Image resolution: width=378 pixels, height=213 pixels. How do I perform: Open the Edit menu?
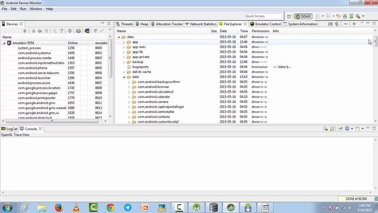click(14, 9)
